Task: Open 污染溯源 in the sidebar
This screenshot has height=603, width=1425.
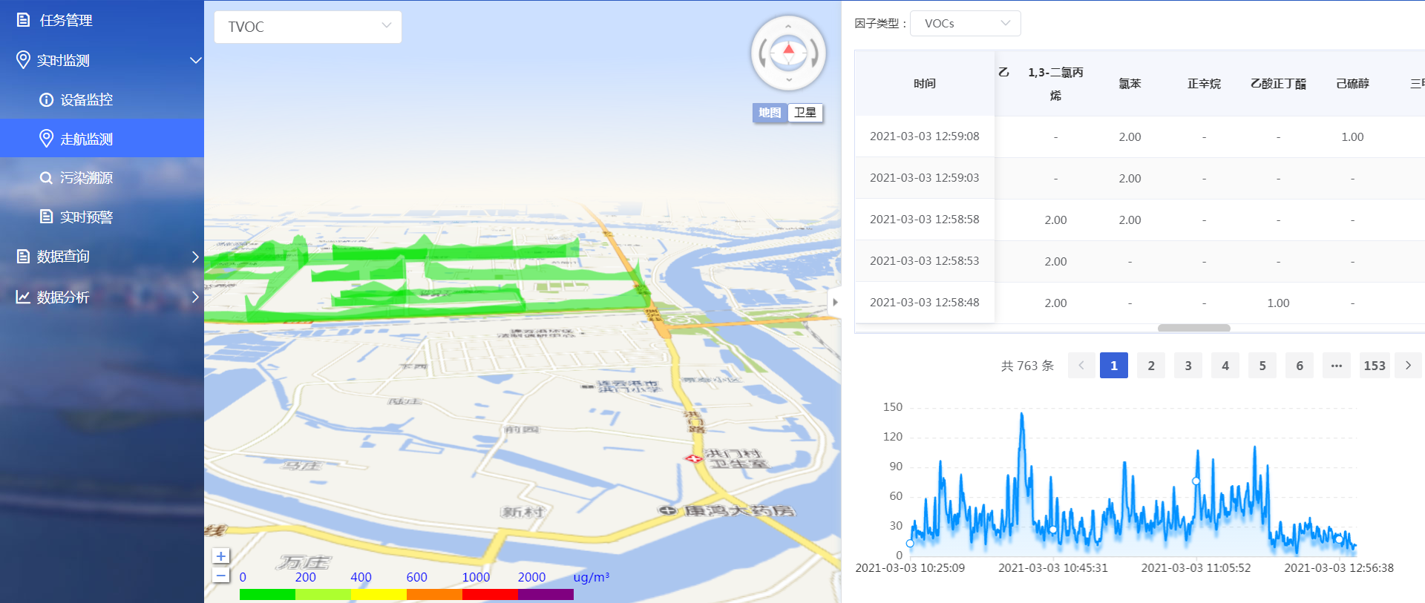Action: click(86, 178)
